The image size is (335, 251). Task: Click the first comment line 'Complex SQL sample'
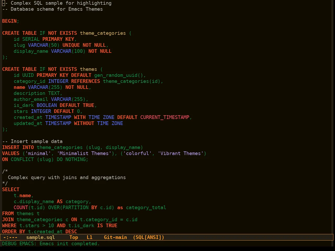pos(57,3)
